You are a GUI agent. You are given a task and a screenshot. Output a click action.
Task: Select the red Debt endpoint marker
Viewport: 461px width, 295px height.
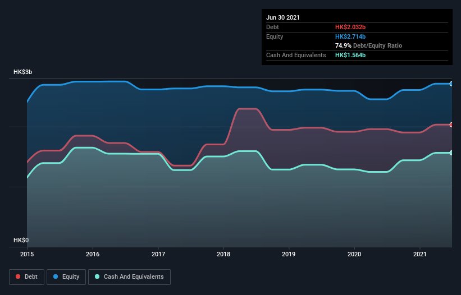[x=451, y=125]
